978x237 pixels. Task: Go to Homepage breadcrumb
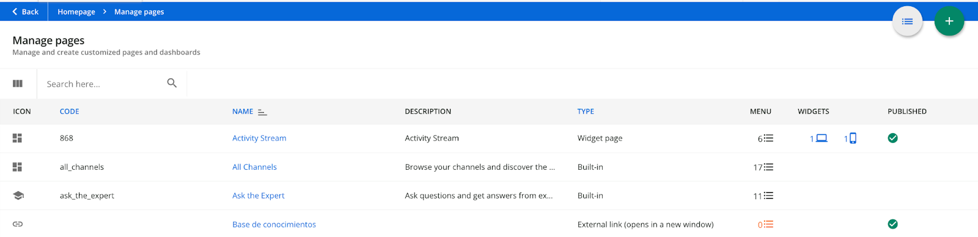76,12
